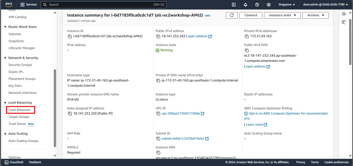Viewport: 353px width, 166px height.
Task: Open the help question mark menu
Action: (257, 5)
